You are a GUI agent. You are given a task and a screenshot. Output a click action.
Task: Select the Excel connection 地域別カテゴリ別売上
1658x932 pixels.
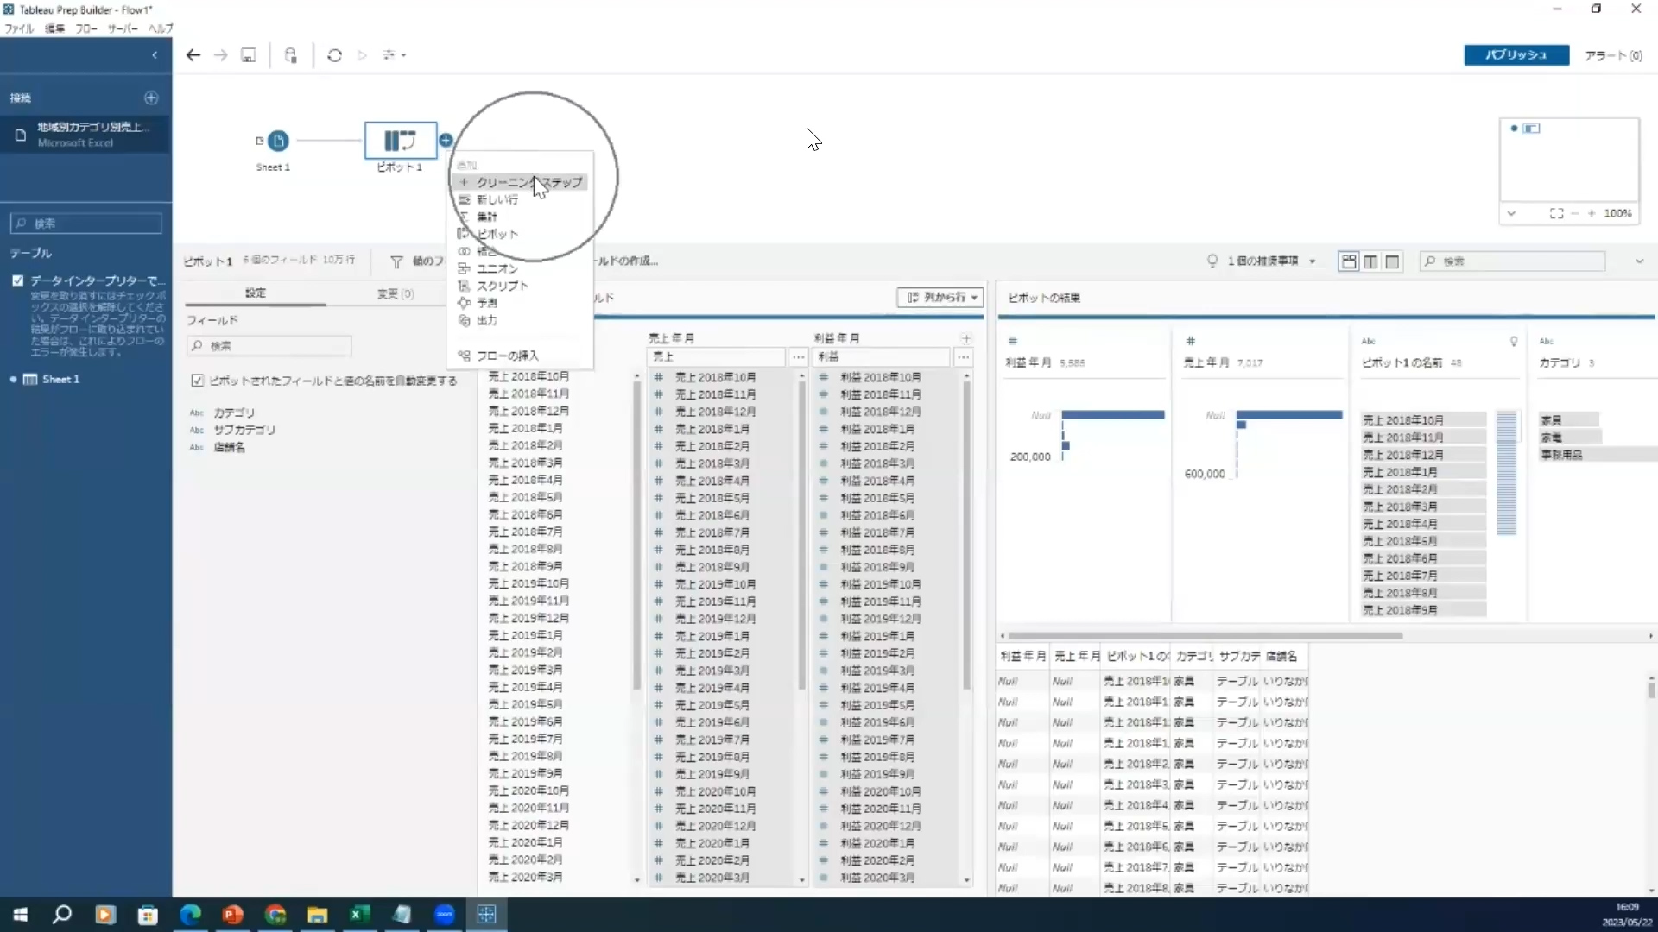pos(85,135)
